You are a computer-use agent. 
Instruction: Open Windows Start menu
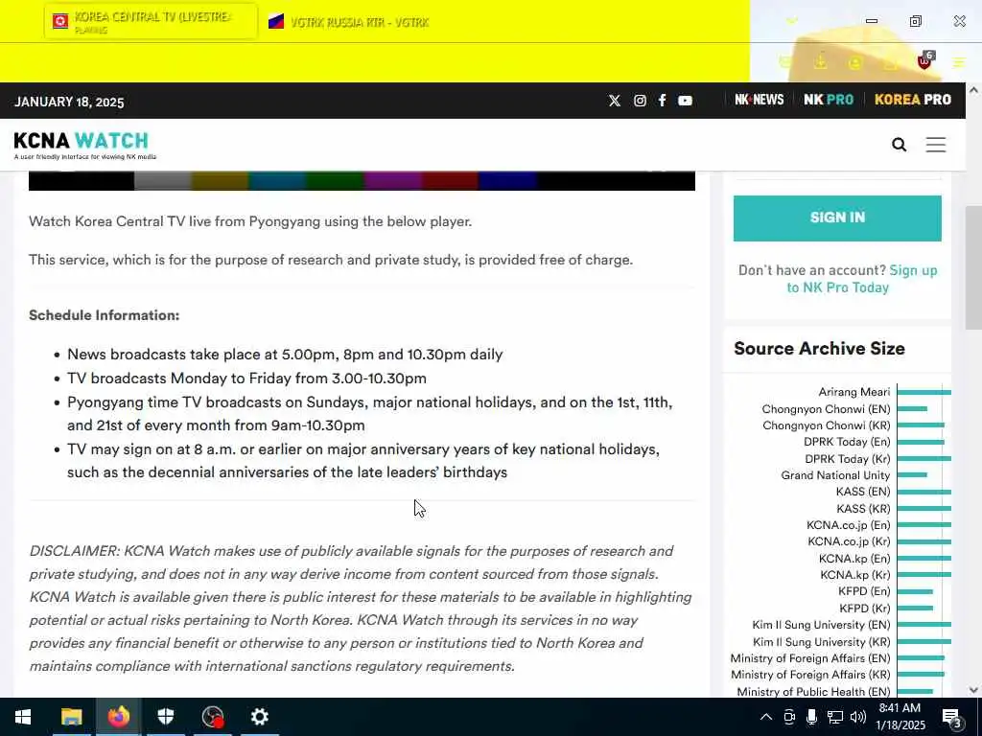[23, 717]
